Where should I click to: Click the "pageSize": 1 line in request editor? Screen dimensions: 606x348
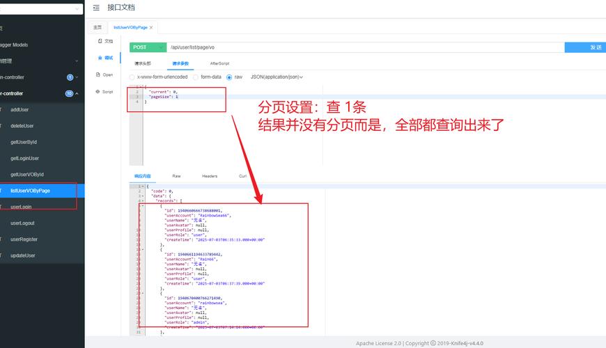(x=164, y=97)
